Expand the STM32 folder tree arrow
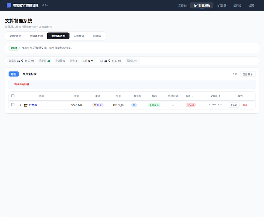The image size is (264, 217). click(x=21, y=105)
